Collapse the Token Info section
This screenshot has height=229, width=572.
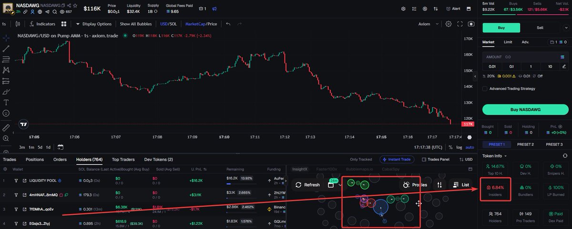coord(494,155)
